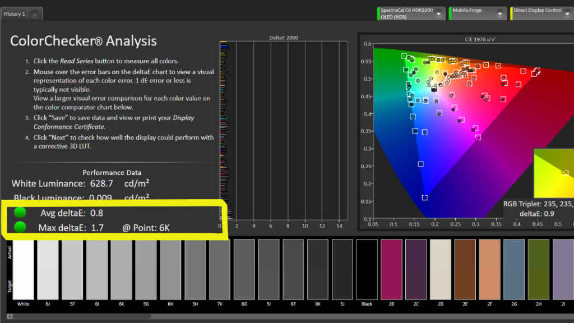Image resolution: width=574 pixels, height=323 pixels.
Task: Click the yellow RGB Triplet comparator preview
Action: pos(554,174)
